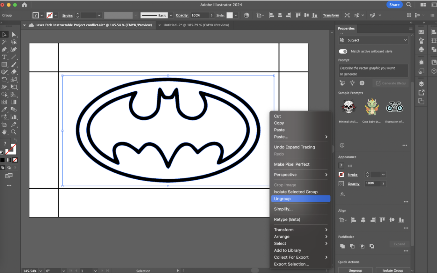The width and height of the screenshot is (437, 273).
Task: Click the Share button
Action: (x=394, y=5)
